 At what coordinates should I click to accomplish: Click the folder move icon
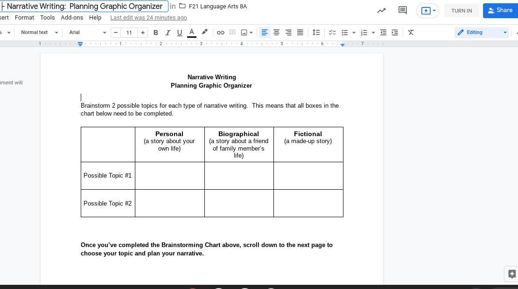[x=182, y=6]
